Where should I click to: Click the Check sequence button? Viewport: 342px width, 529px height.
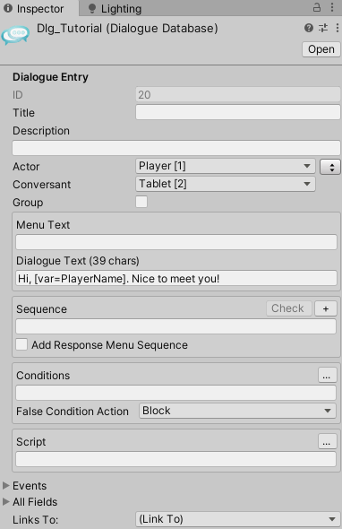point(289,308)
